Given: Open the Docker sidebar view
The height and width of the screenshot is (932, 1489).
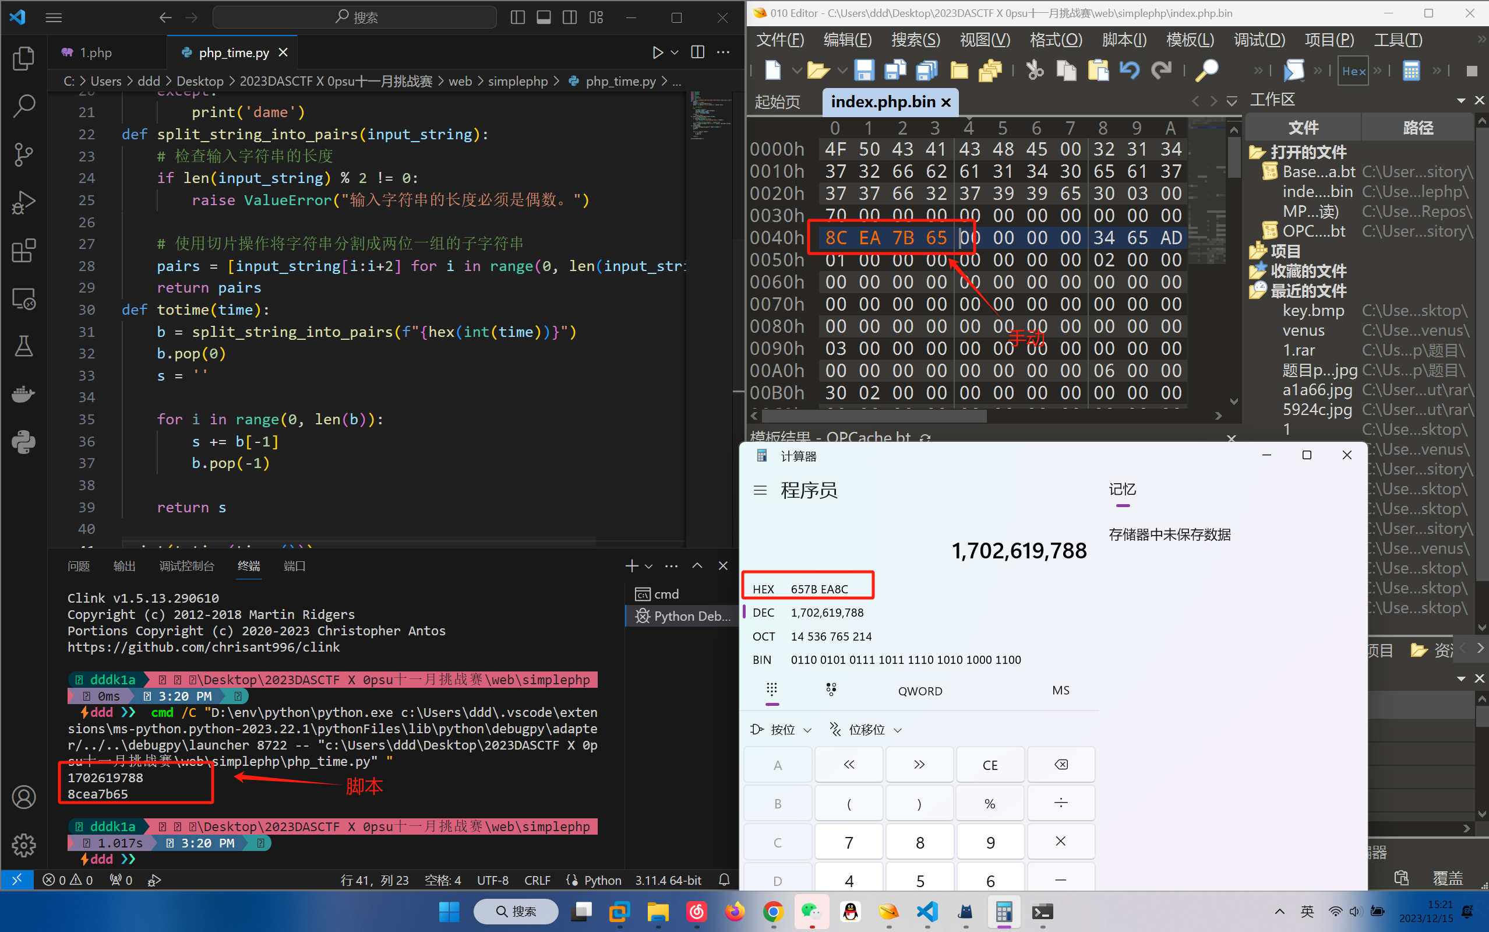Looking at the screenshot, I should 23,394.
